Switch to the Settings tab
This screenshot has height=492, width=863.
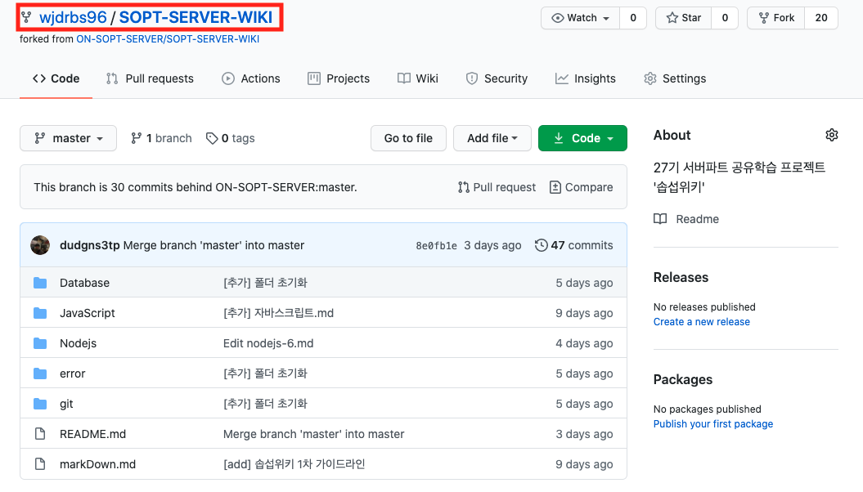point(675,78)
